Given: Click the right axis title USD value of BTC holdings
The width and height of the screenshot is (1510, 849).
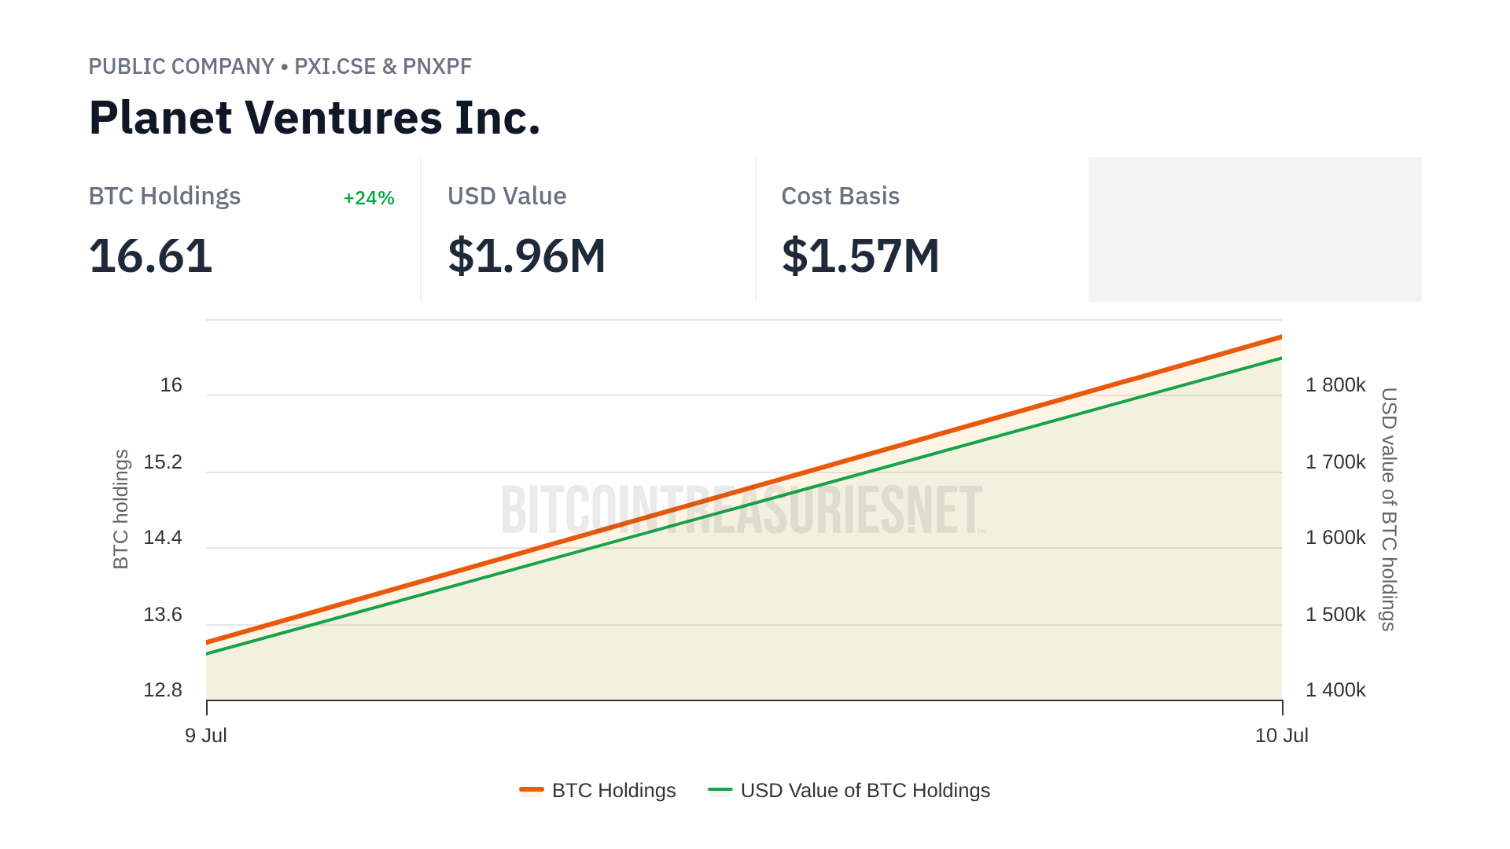Looking at the screenshot, I should (x=1389, y=509).
